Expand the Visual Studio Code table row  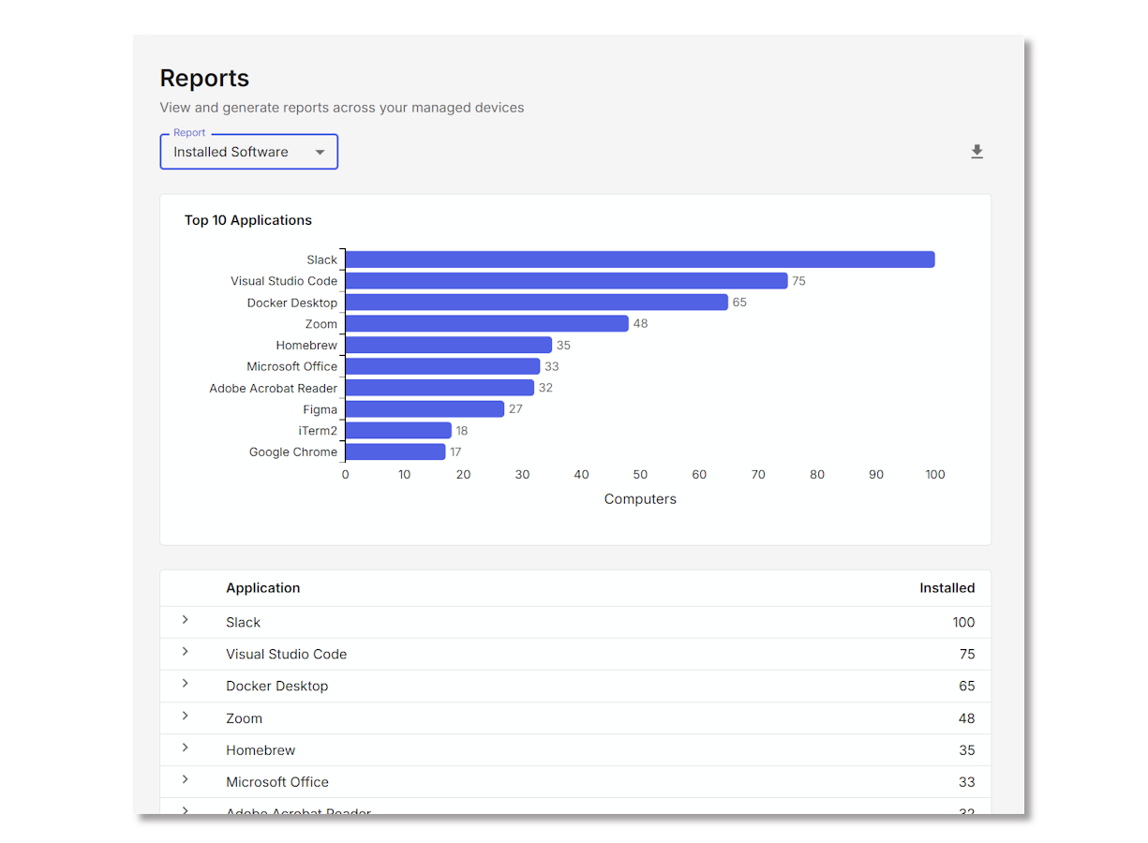[186, 652]
